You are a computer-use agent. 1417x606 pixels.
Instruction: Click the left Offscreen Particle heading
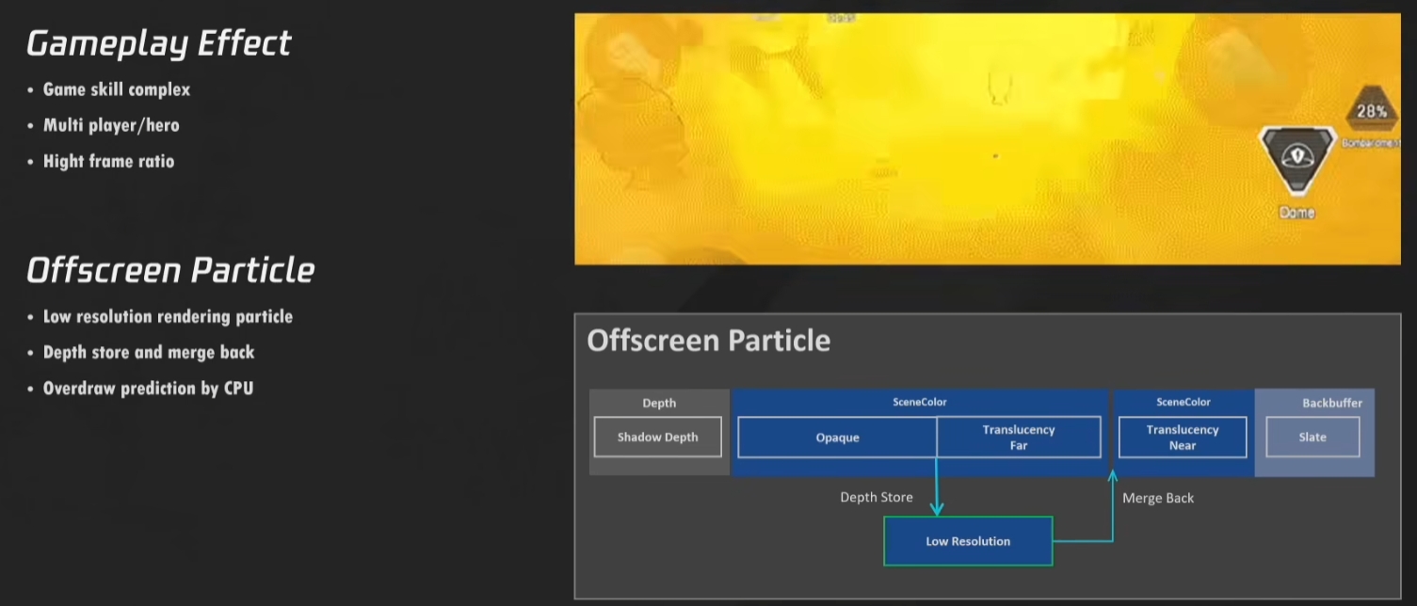(x=170, y=270)
